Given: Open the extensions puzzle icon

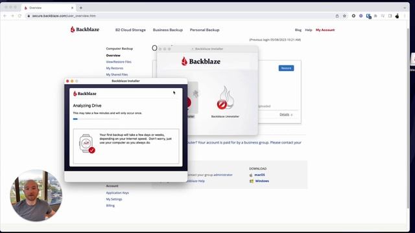Looking at the screenshot, I should click(x=375, y=16).
